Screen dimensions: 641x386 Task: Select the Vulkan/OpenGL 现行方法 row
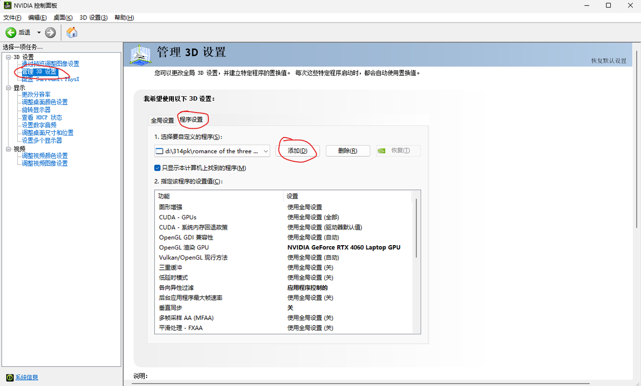coord(283,258)
